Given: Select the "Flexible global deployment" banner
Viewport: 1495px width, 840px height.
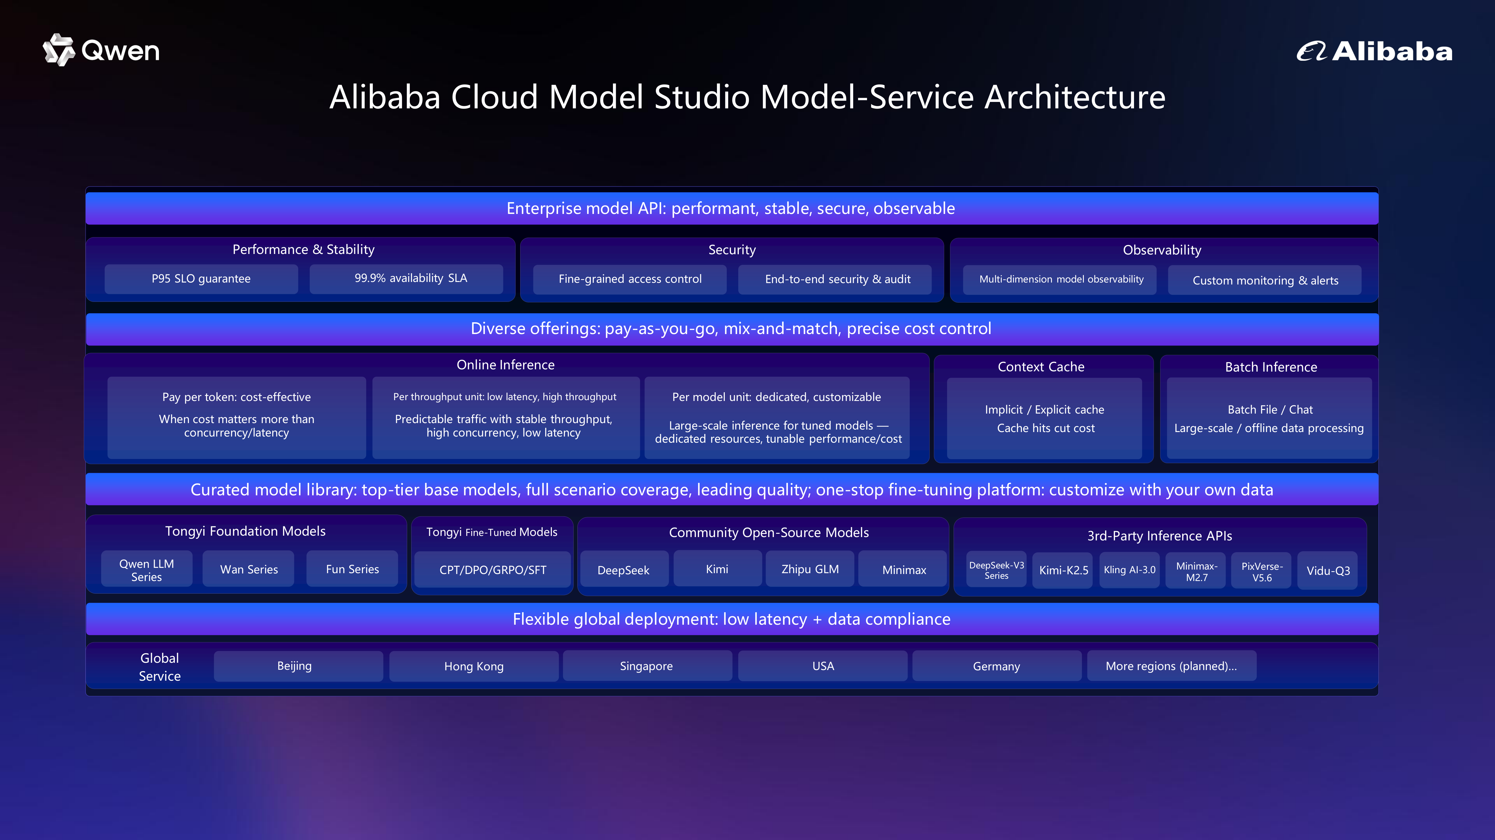Looking at the screenshot, I should [732, 619].
